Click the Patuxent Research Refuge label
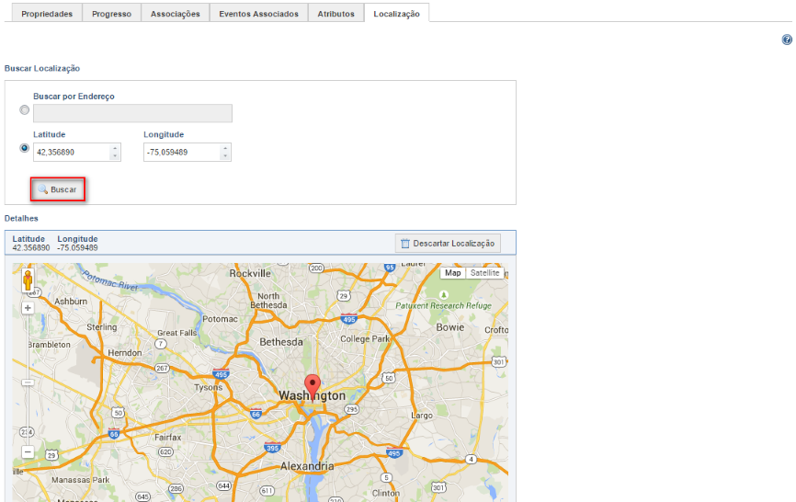Viewport: 796px width, 502px height. click(443, 305)
